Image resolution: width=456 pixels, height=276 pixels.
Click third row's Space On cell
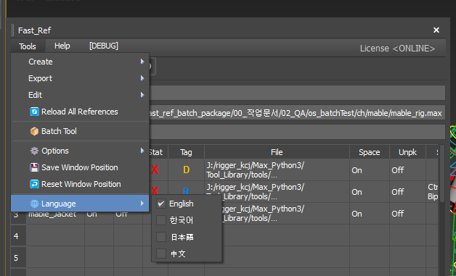tap(370, 214)
